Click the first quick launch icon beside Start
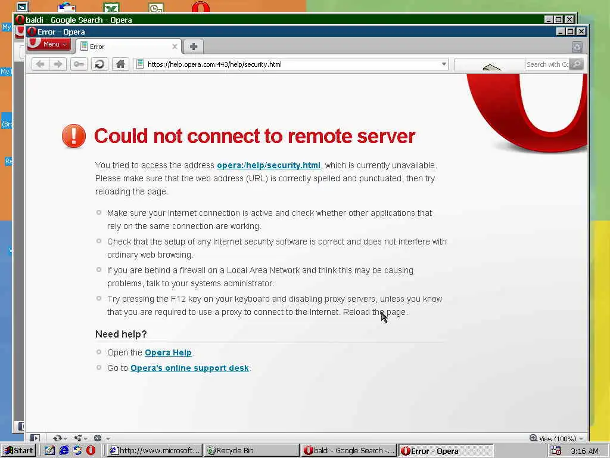 [x=50, y=451]
